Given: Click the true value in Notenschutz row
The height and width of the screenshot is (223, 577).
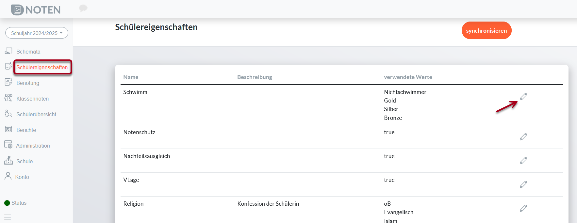Looking at the screenshot, I should click(389, 132).
